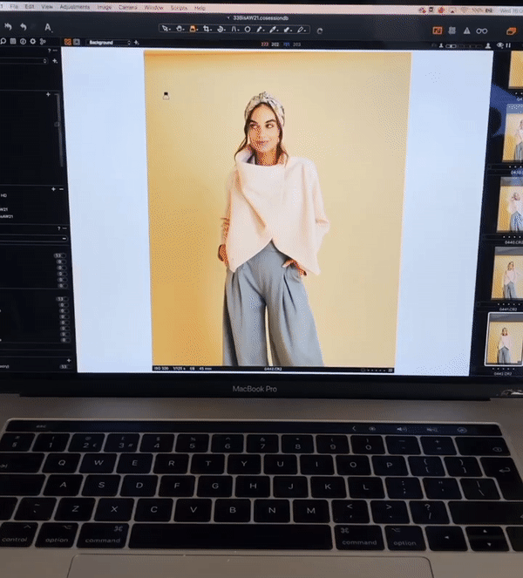
Task: Open the Image menu
Action: pos(105,7)
